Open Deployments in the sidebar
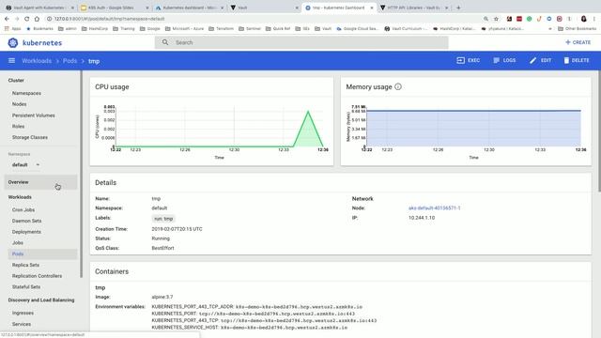601x338 pixels. pyautogui.click(x=26, y=232)
